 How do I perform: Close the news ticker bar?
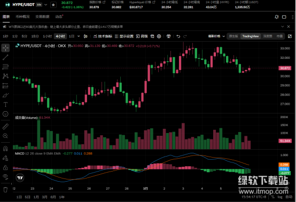(x=289, y=27)
